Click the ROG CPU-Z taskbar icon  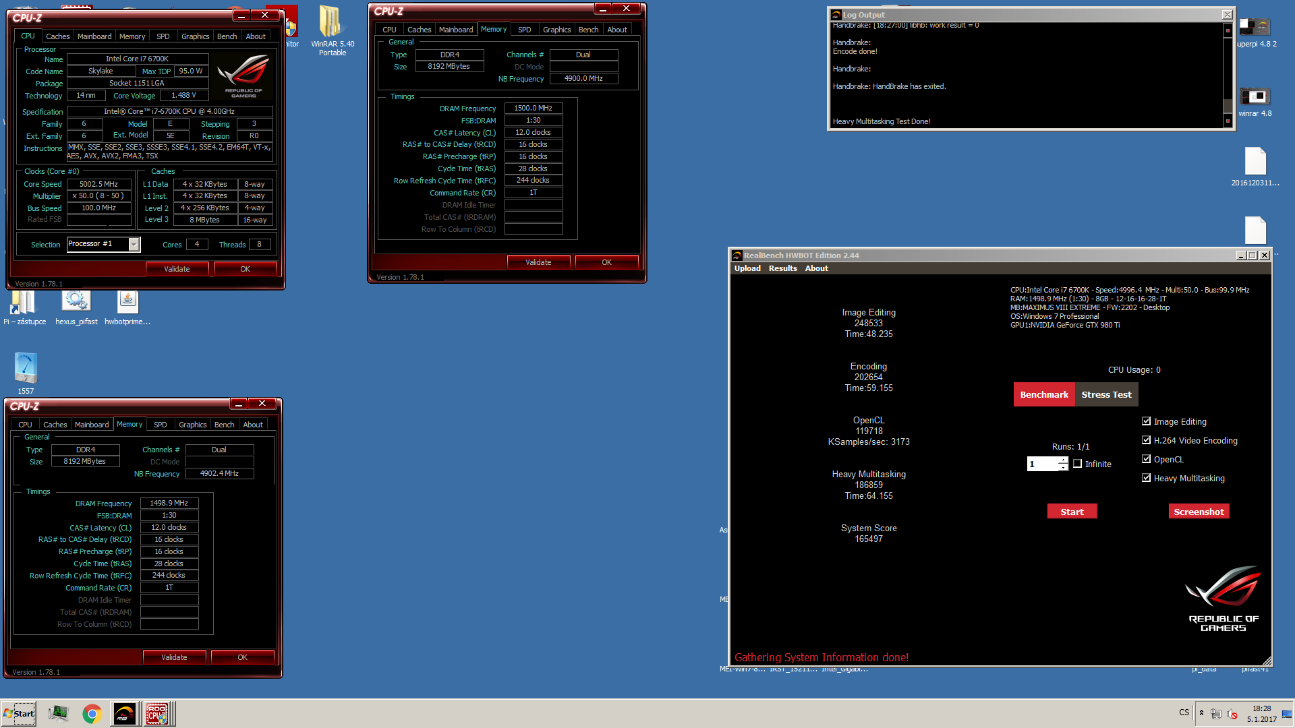click(157, 714)
